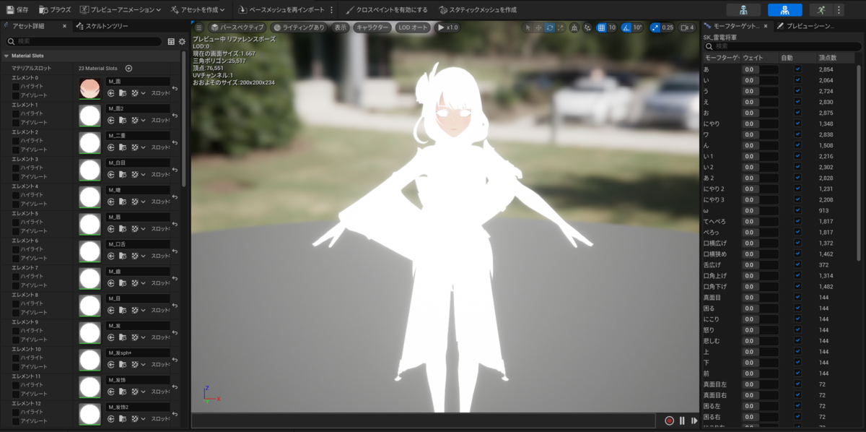Screen dimensions: 866x432
Task: Toggle the grid snapping icon
Action: coord(601,27)
